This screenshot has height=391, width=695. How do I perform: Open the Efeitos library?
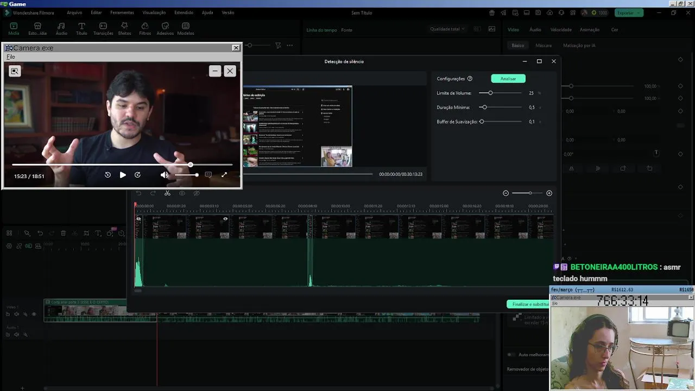coord(124,29)
